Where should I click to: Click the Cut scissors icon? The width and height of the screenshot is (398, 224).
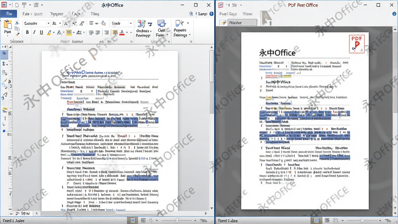coord(17,23)
